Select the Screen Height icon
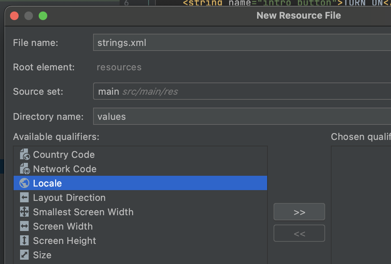 (24, 241)
